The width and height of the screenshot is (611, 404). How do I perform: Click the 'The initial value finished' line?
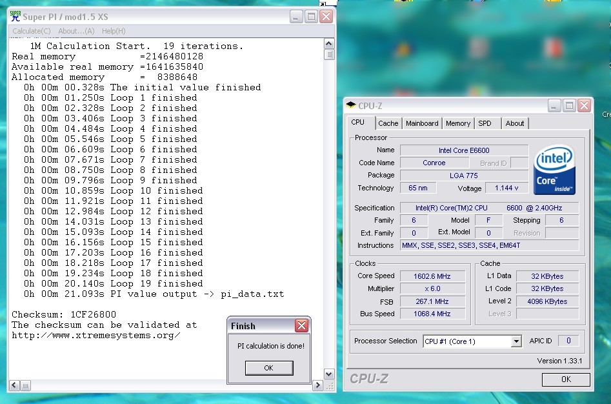142,87
